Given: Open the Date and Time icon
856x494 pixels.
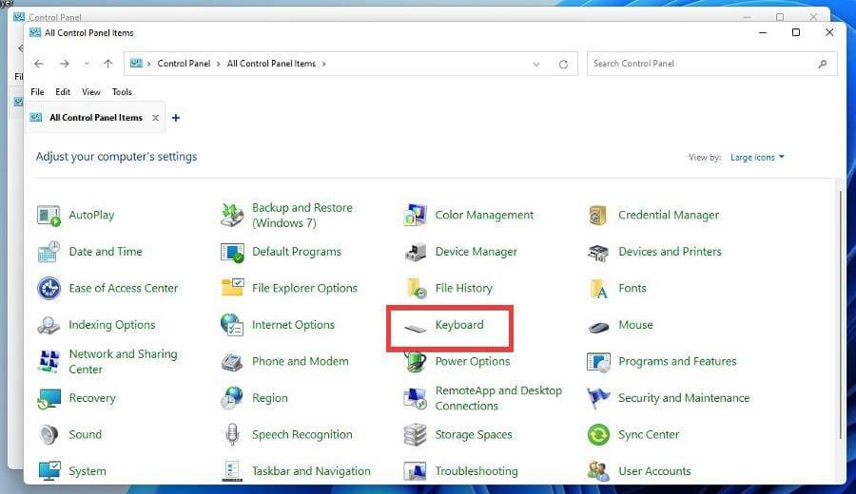Looking at the screenshot, I should (49, 252).
